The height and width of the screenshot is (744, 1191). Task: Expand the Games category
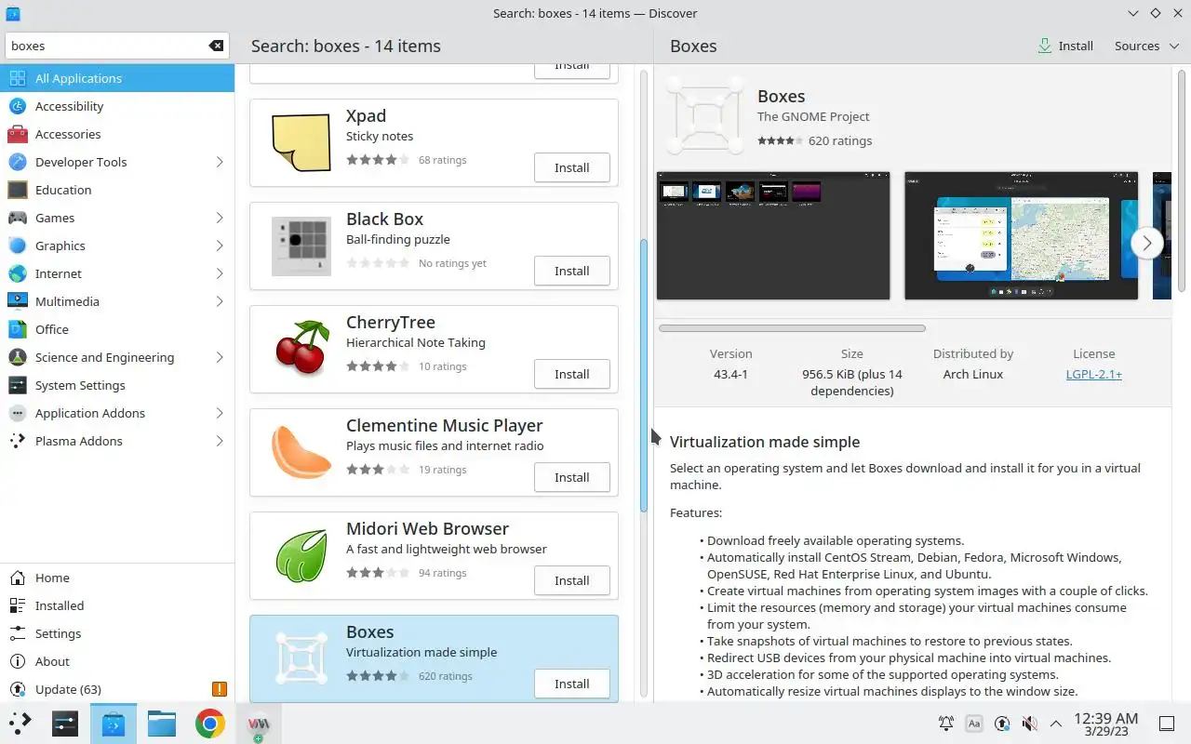(x=220, y=218)
